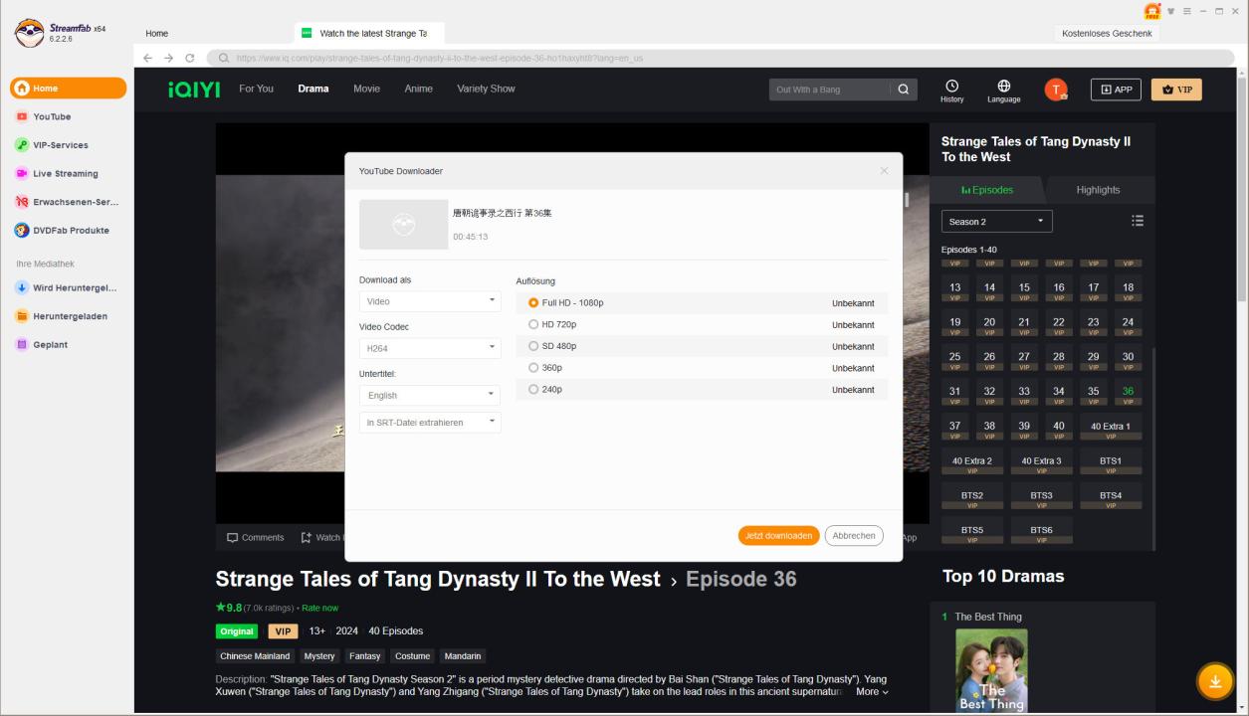Select episode 36 in the list
Viewport: 1249px width, 716px height.
[x=1128, y=394]
